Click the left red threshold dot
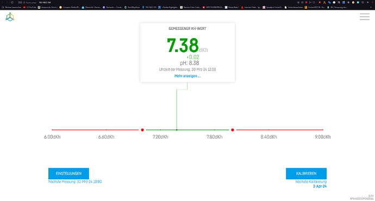This screenshot has height=201, width=375. click(142, 130)
